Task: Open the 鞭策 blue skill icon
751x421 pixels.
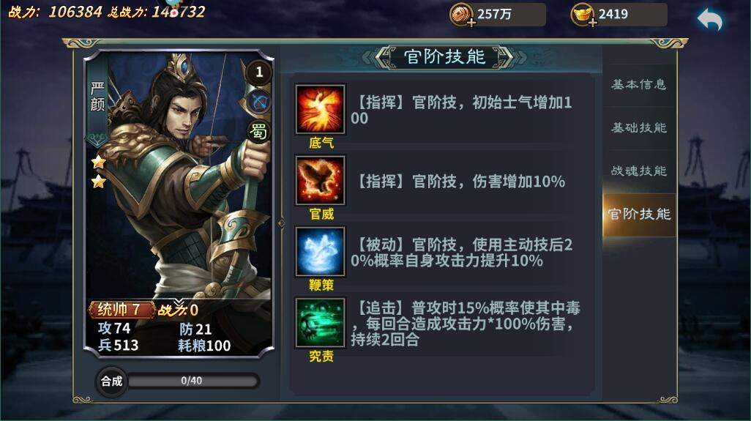Action: (x=320, y=251)
